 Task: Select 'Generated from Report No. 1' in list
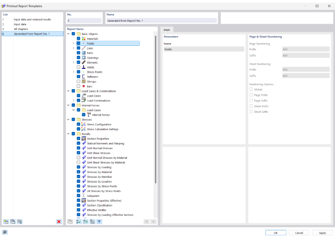tap(33, 34)
